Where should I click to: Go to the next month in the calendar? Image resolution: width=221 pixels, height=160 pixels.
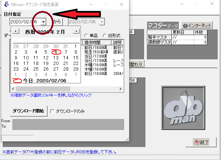click(76, 31)
